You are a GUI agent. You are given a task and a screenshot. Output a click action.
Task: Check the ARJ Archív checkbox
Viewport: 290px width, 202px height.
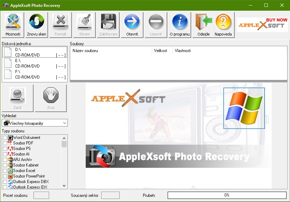click(x=5, y=160)
